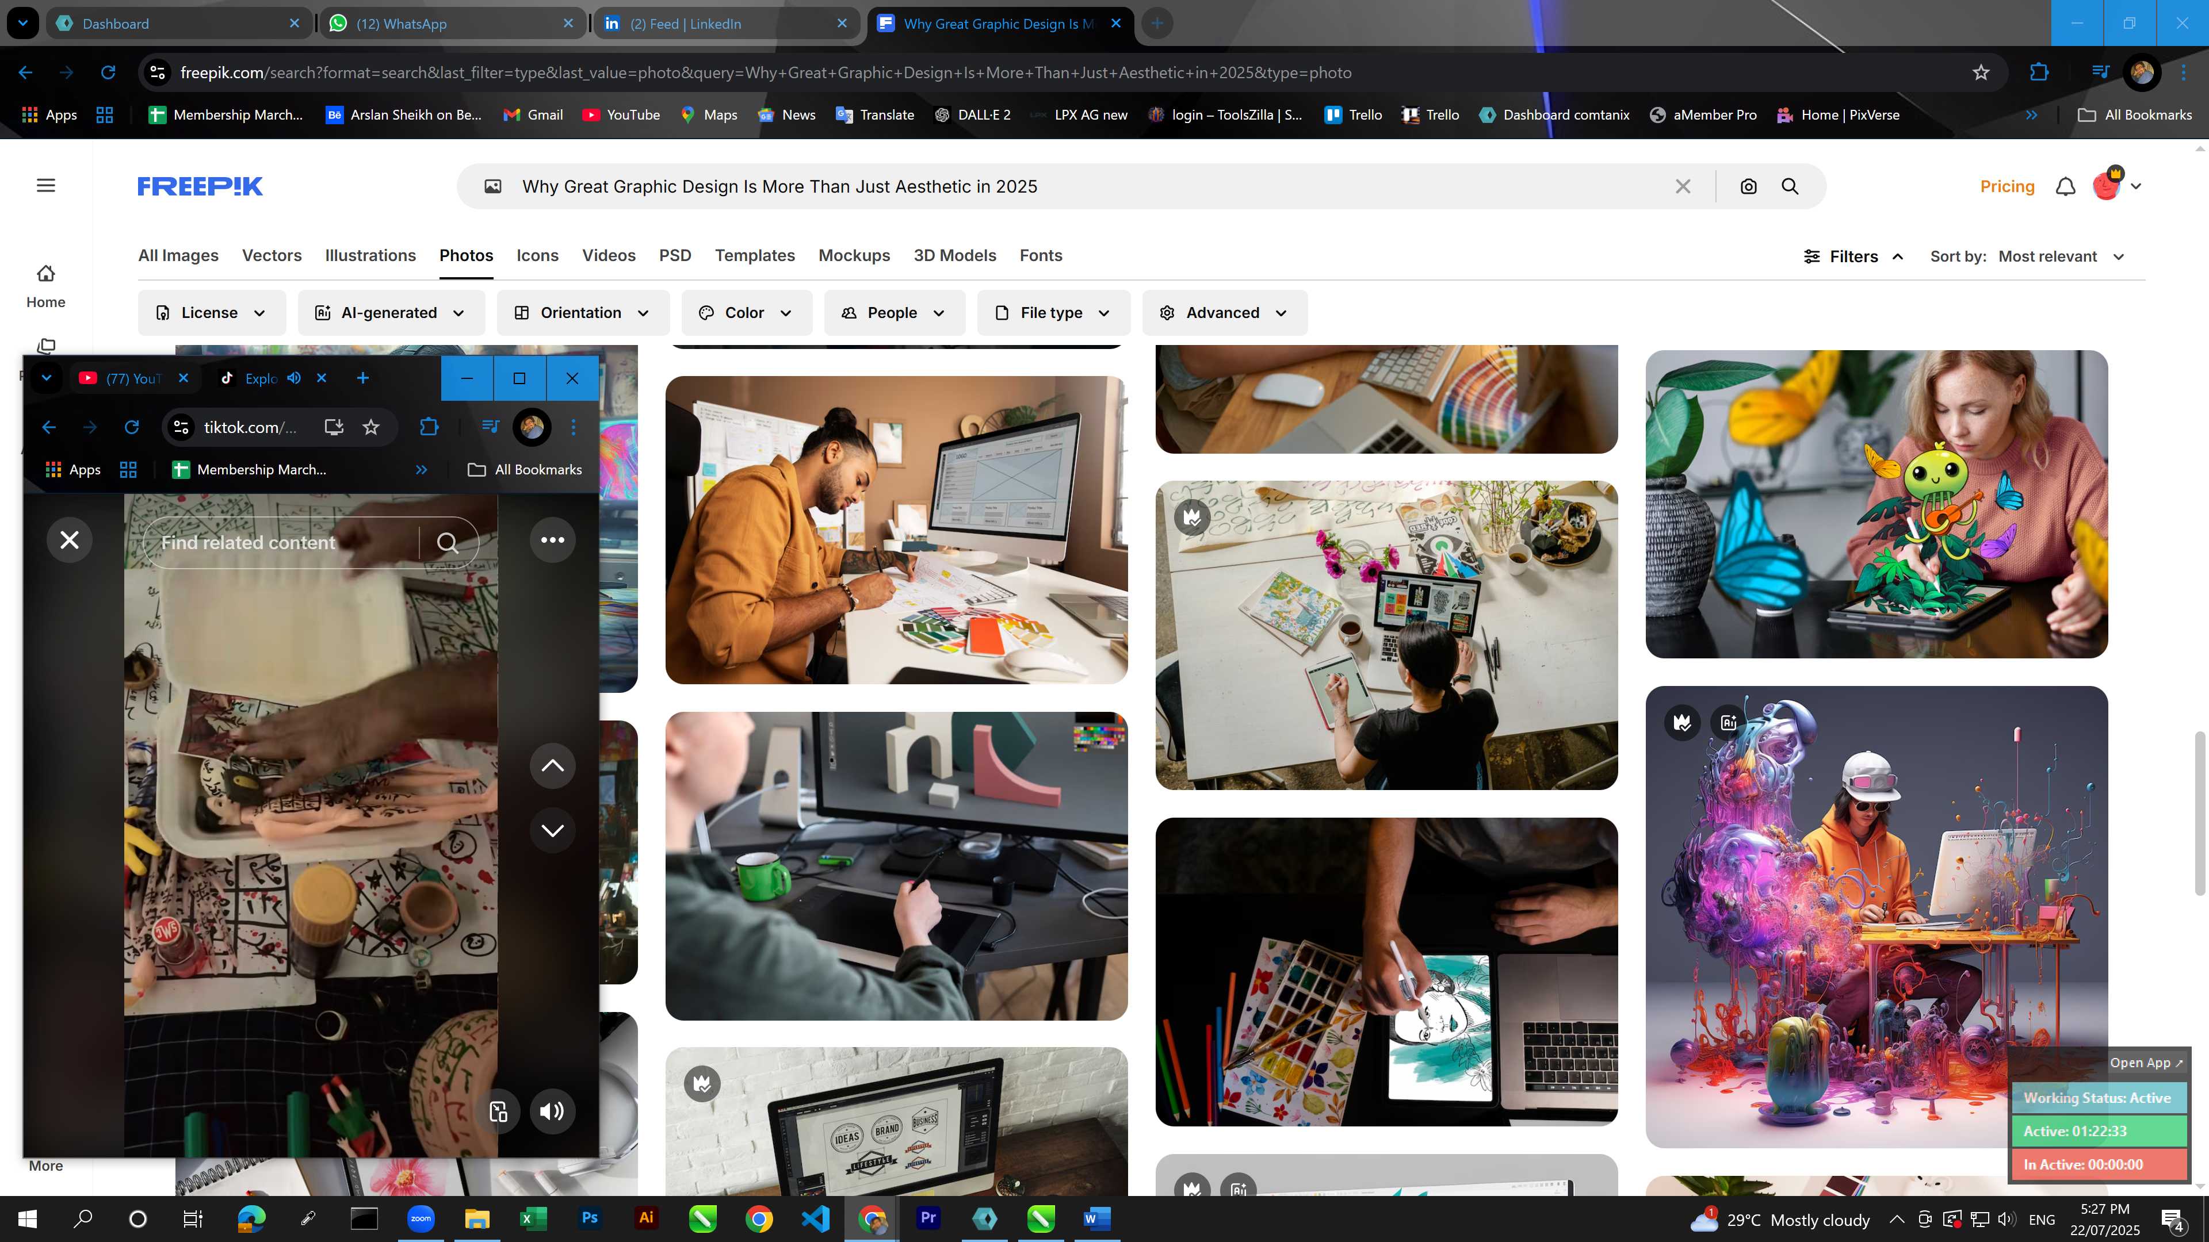Mute the TikTok tab audio icon
This screenshot has height=1242, width=2209.
pos(294,378)
